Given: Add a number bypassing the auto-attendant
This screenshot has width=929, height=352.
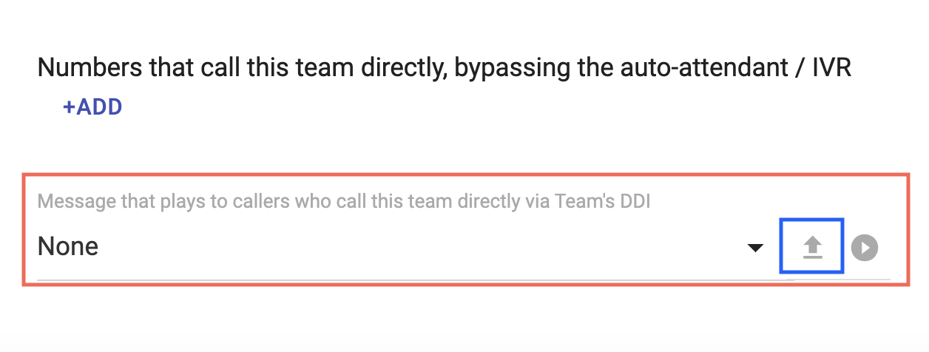Looking at the screenshot, I should [x=92, y=107].
